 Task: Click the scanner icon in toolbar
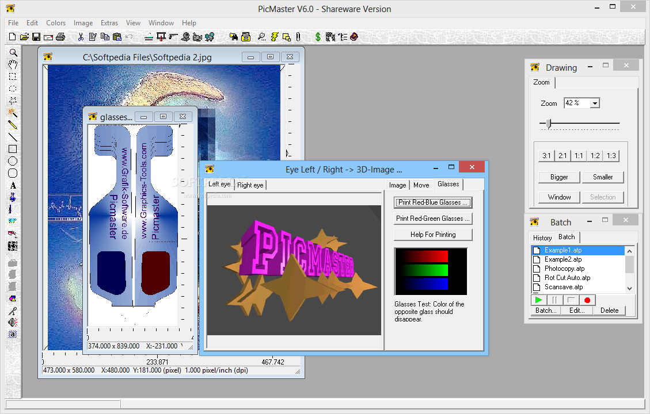pos(149,37)
